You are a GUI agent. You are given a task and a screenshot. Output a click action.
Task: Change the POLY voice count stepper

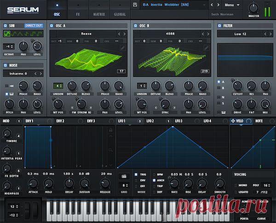[x=266, y=185]
